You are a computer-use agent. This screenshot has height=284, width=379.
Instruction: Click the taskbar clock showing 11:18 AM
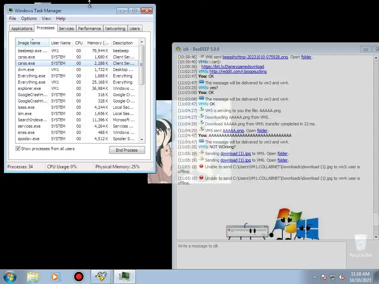click(x=360, y=277)
